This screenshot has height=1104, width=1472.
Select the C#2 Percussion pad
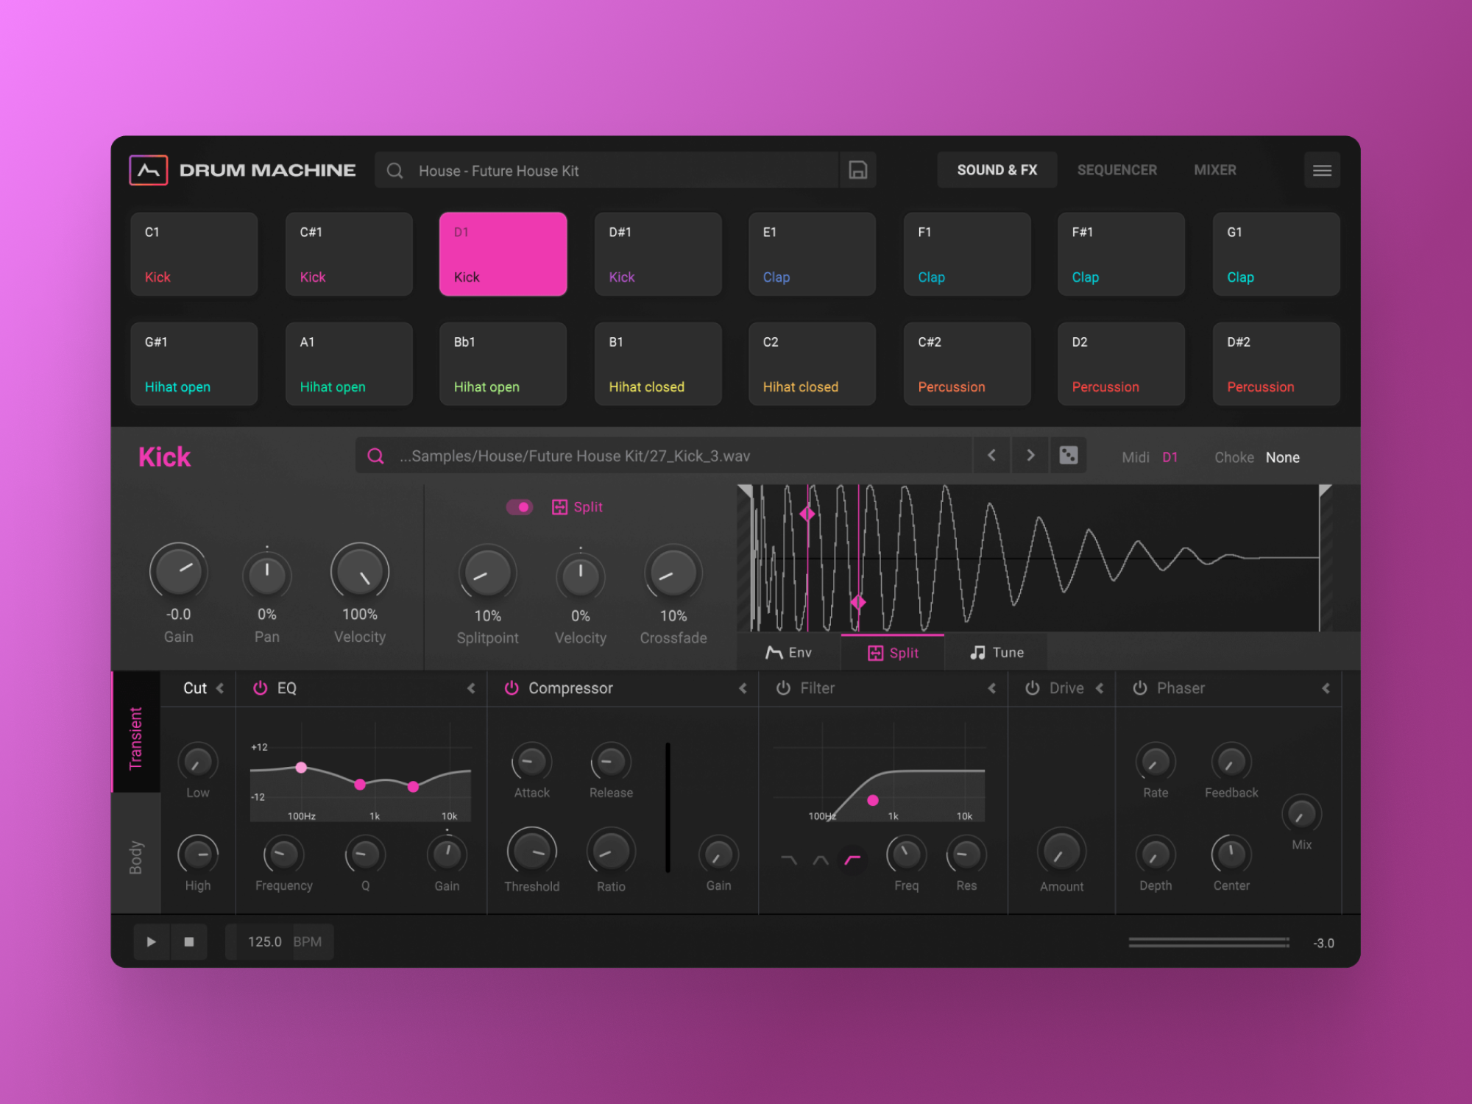point(967,364)
